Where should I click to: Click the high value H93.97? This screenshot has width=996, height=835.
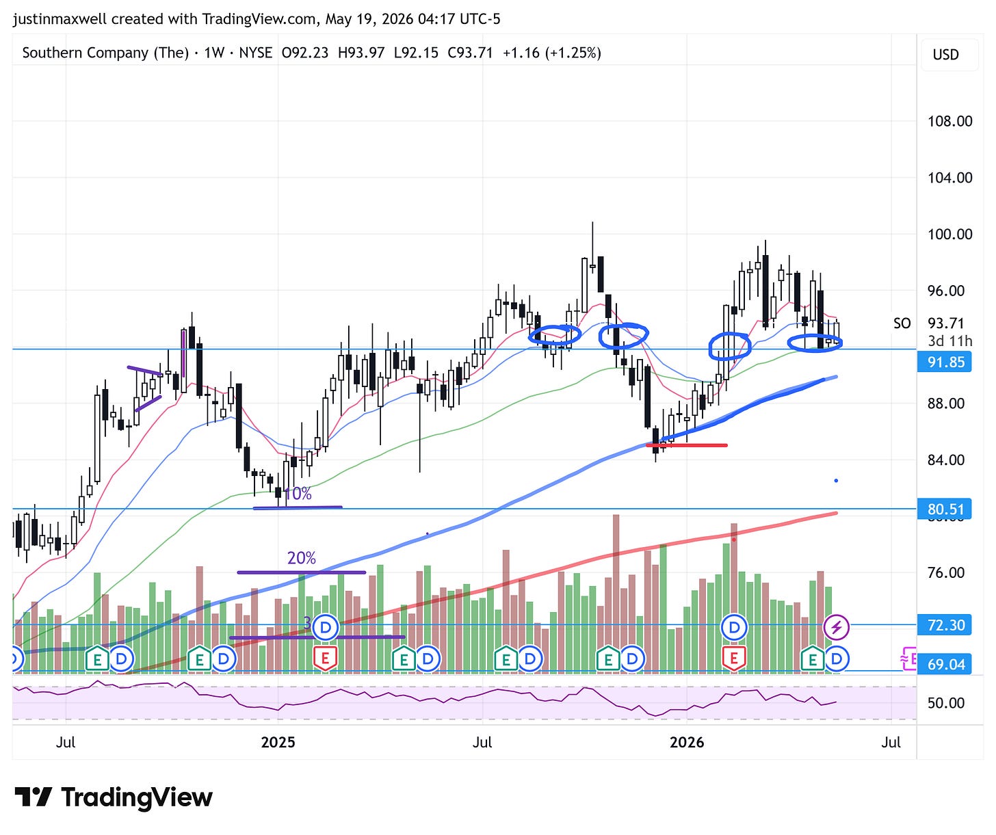361,53
